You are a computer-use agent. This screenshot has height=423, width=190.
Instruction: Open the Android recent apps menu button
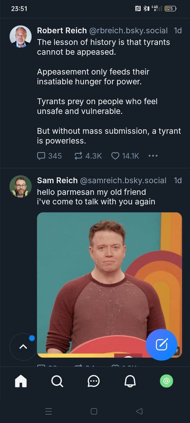pos(49,411)
